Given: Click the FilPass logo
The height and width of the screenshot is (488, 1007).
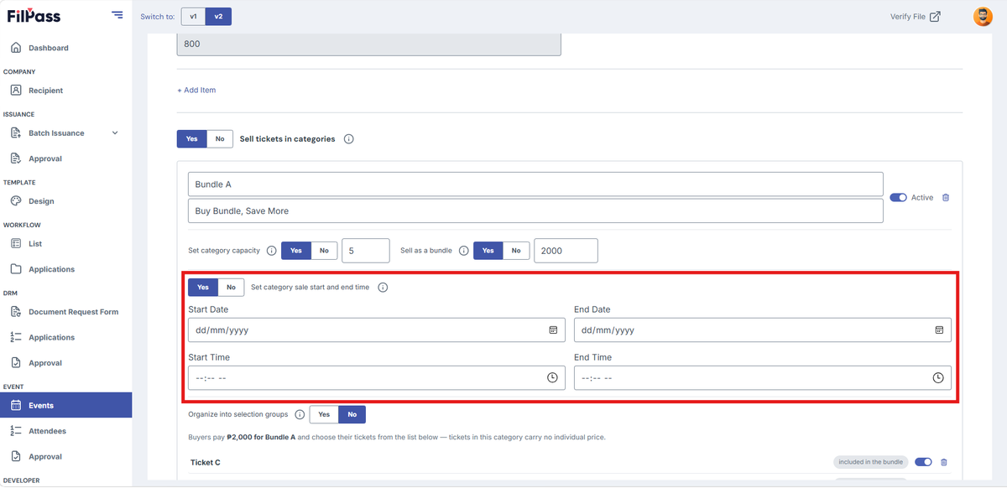Looking at the screenshot, I should (x=34, y=16).
